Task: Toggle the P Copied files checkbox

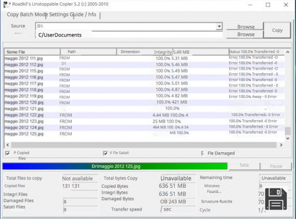Action: point(7,153)
